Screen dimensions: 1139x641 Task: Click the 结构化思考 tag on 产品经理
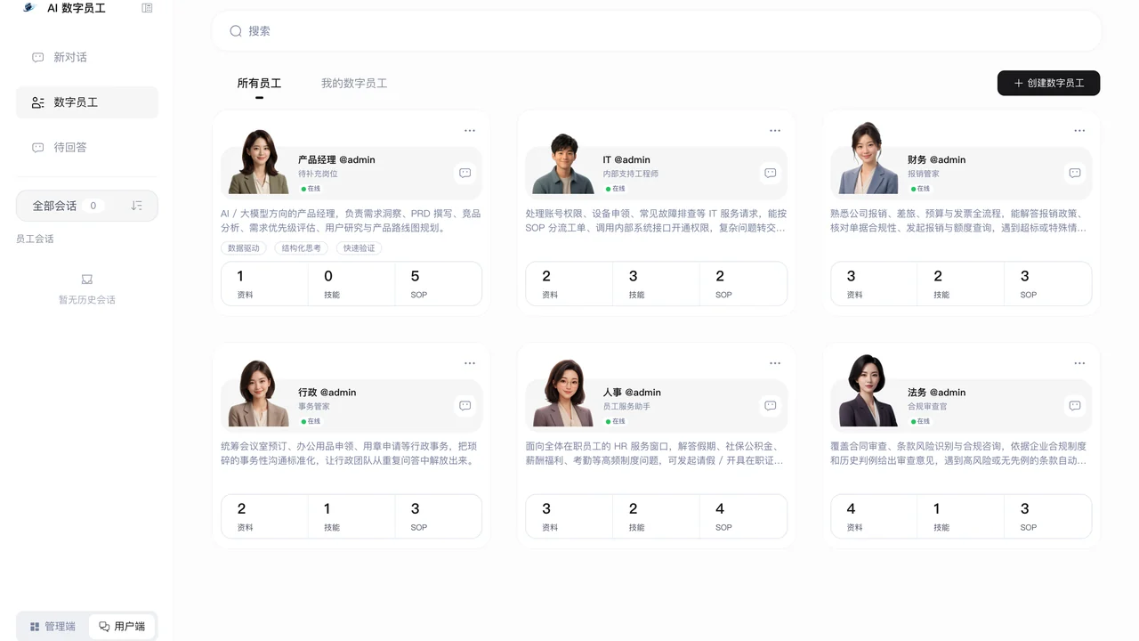pos(302,248)
